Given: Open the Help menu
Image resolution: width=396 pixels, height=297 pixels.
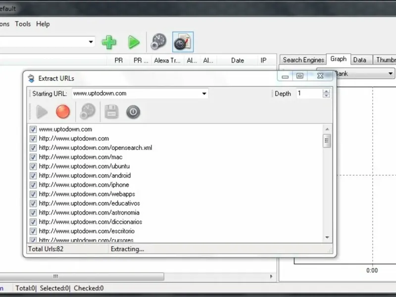Looking at the screenshot, I should coord(43,24).
